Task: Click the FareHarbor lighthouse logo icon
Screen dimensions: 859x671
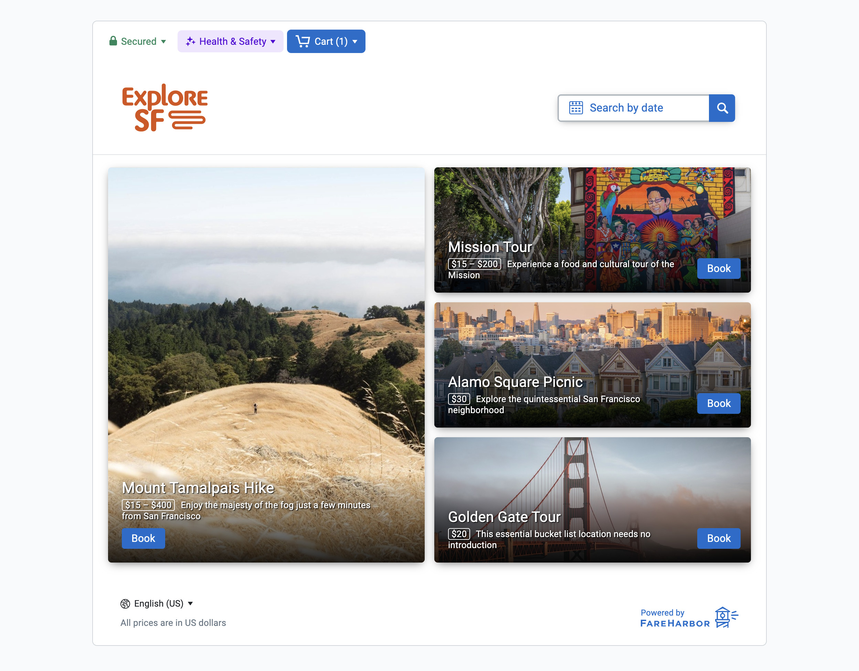Action: click(x=726, y=617)
